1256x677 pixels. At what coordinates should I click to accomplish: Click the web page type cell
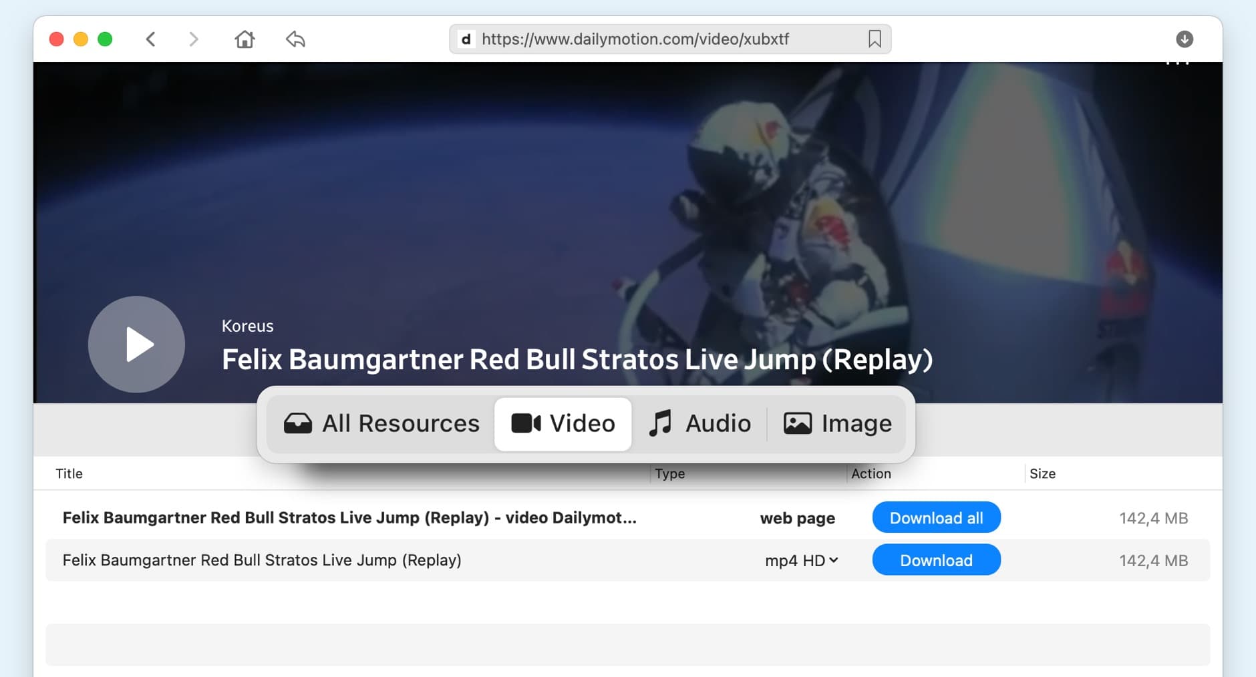tap(797, 518)
